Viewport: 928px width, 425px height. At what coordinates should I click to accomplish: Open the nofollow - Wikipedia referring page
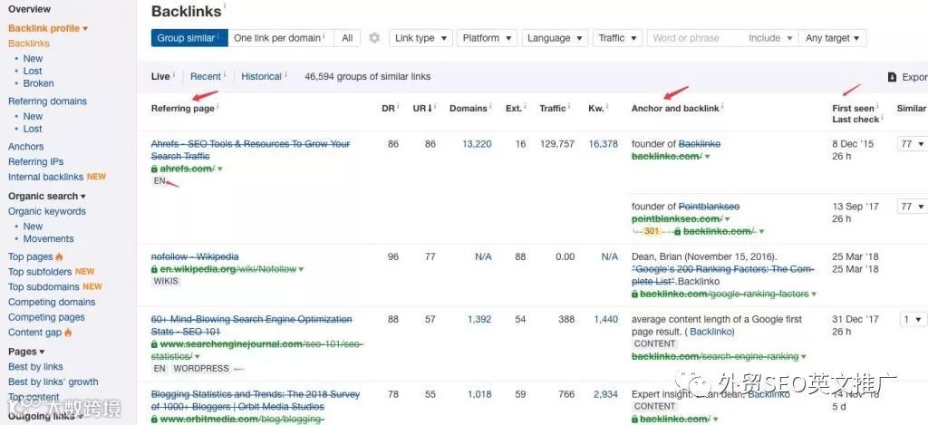click(x=195, y=256)
